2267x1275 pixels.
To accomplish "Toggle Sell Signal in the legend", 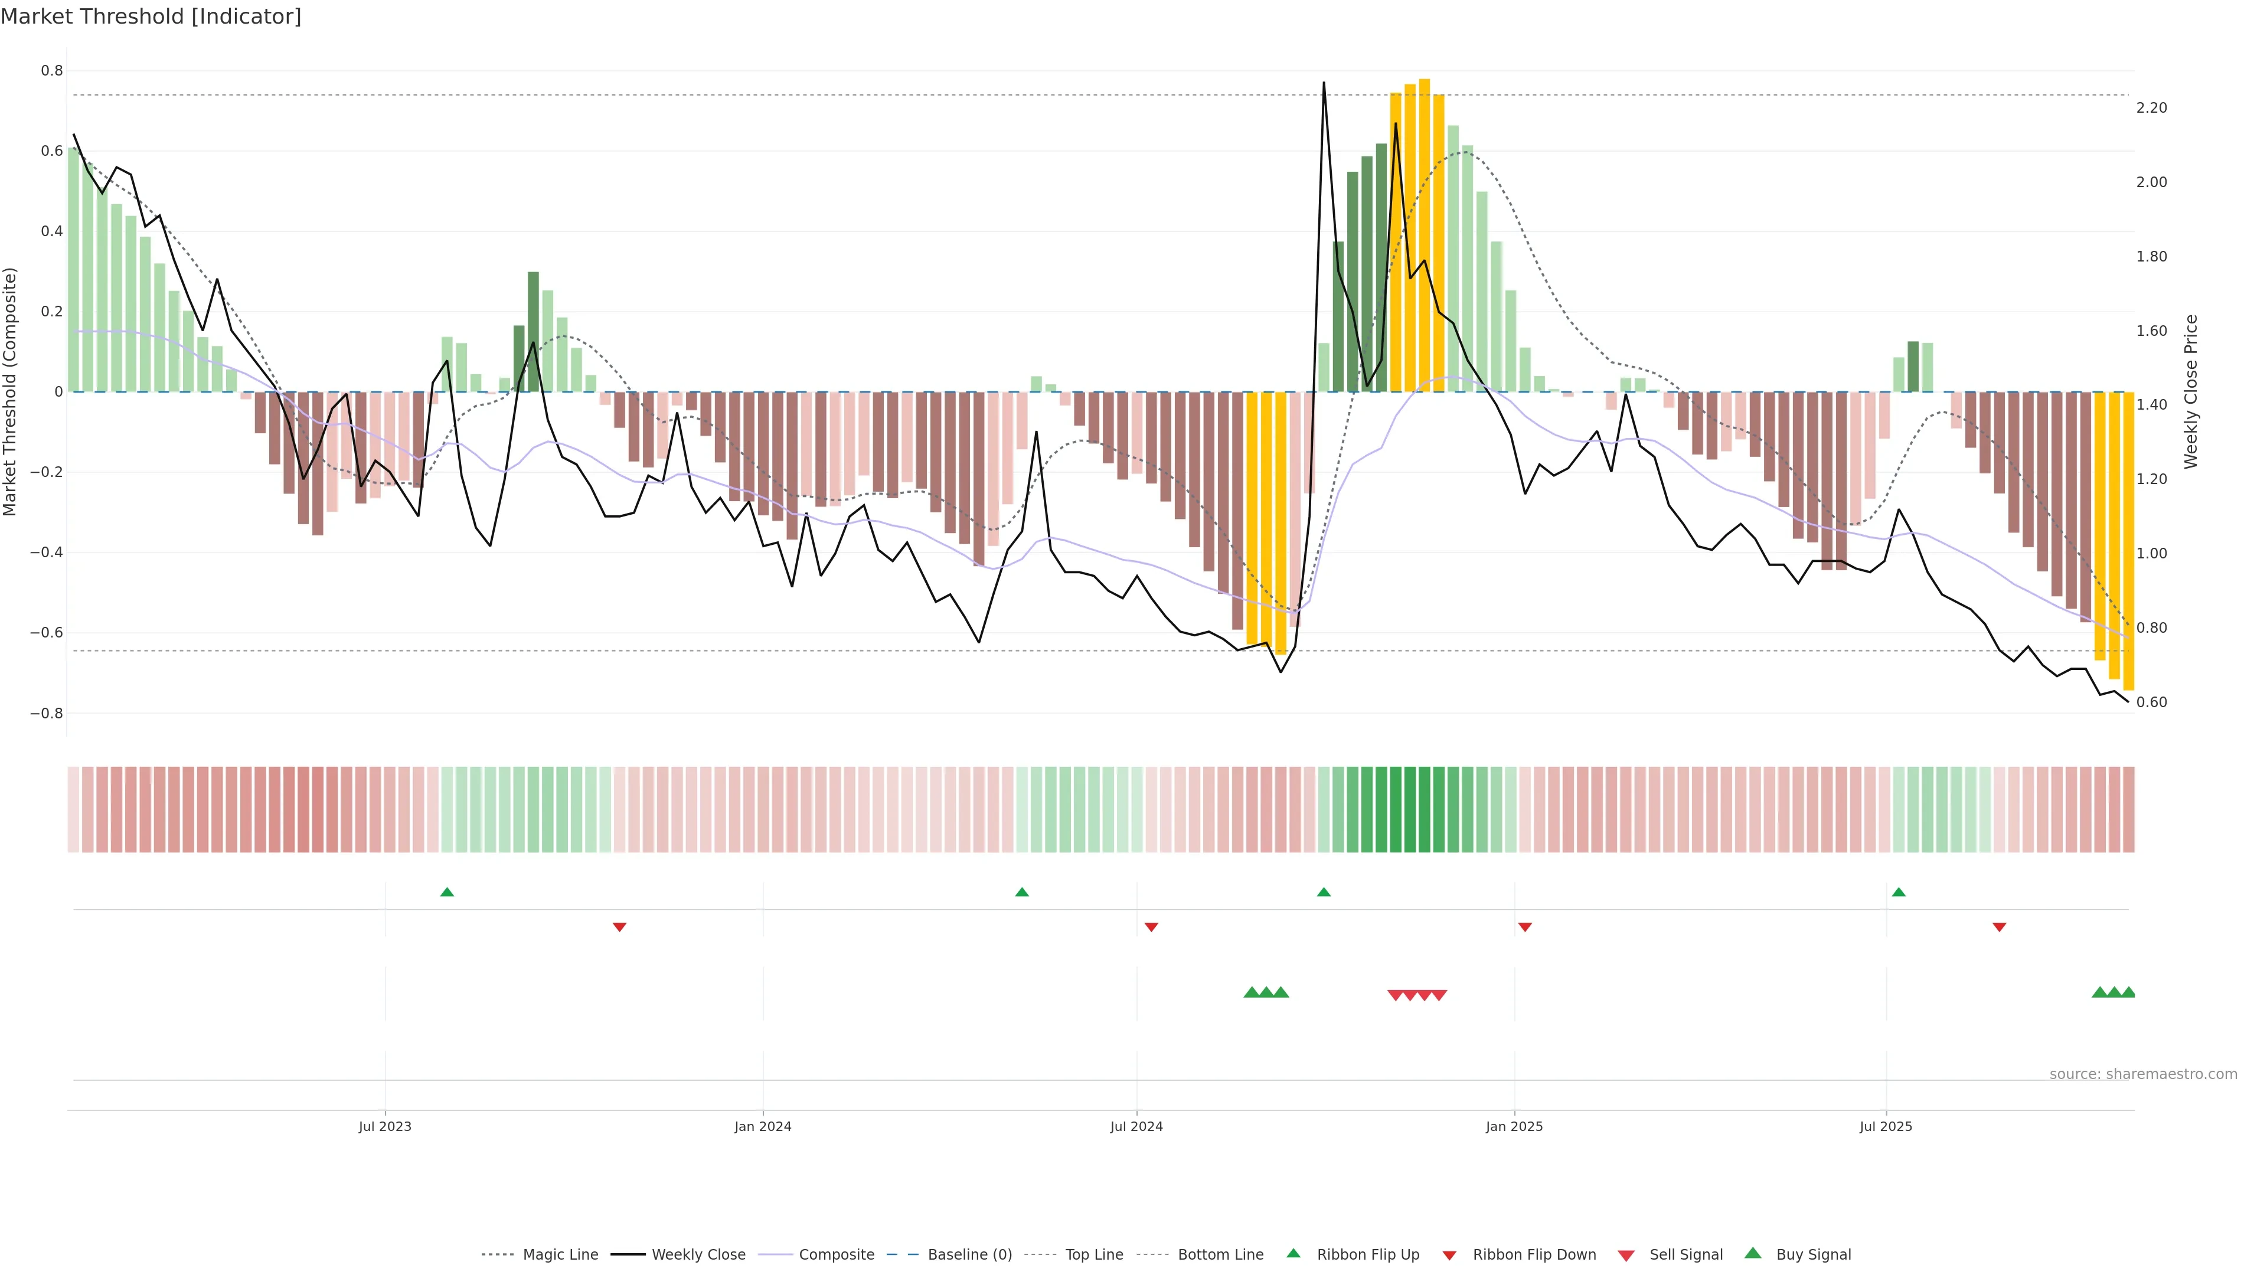I will [x=1685, y=1255].
